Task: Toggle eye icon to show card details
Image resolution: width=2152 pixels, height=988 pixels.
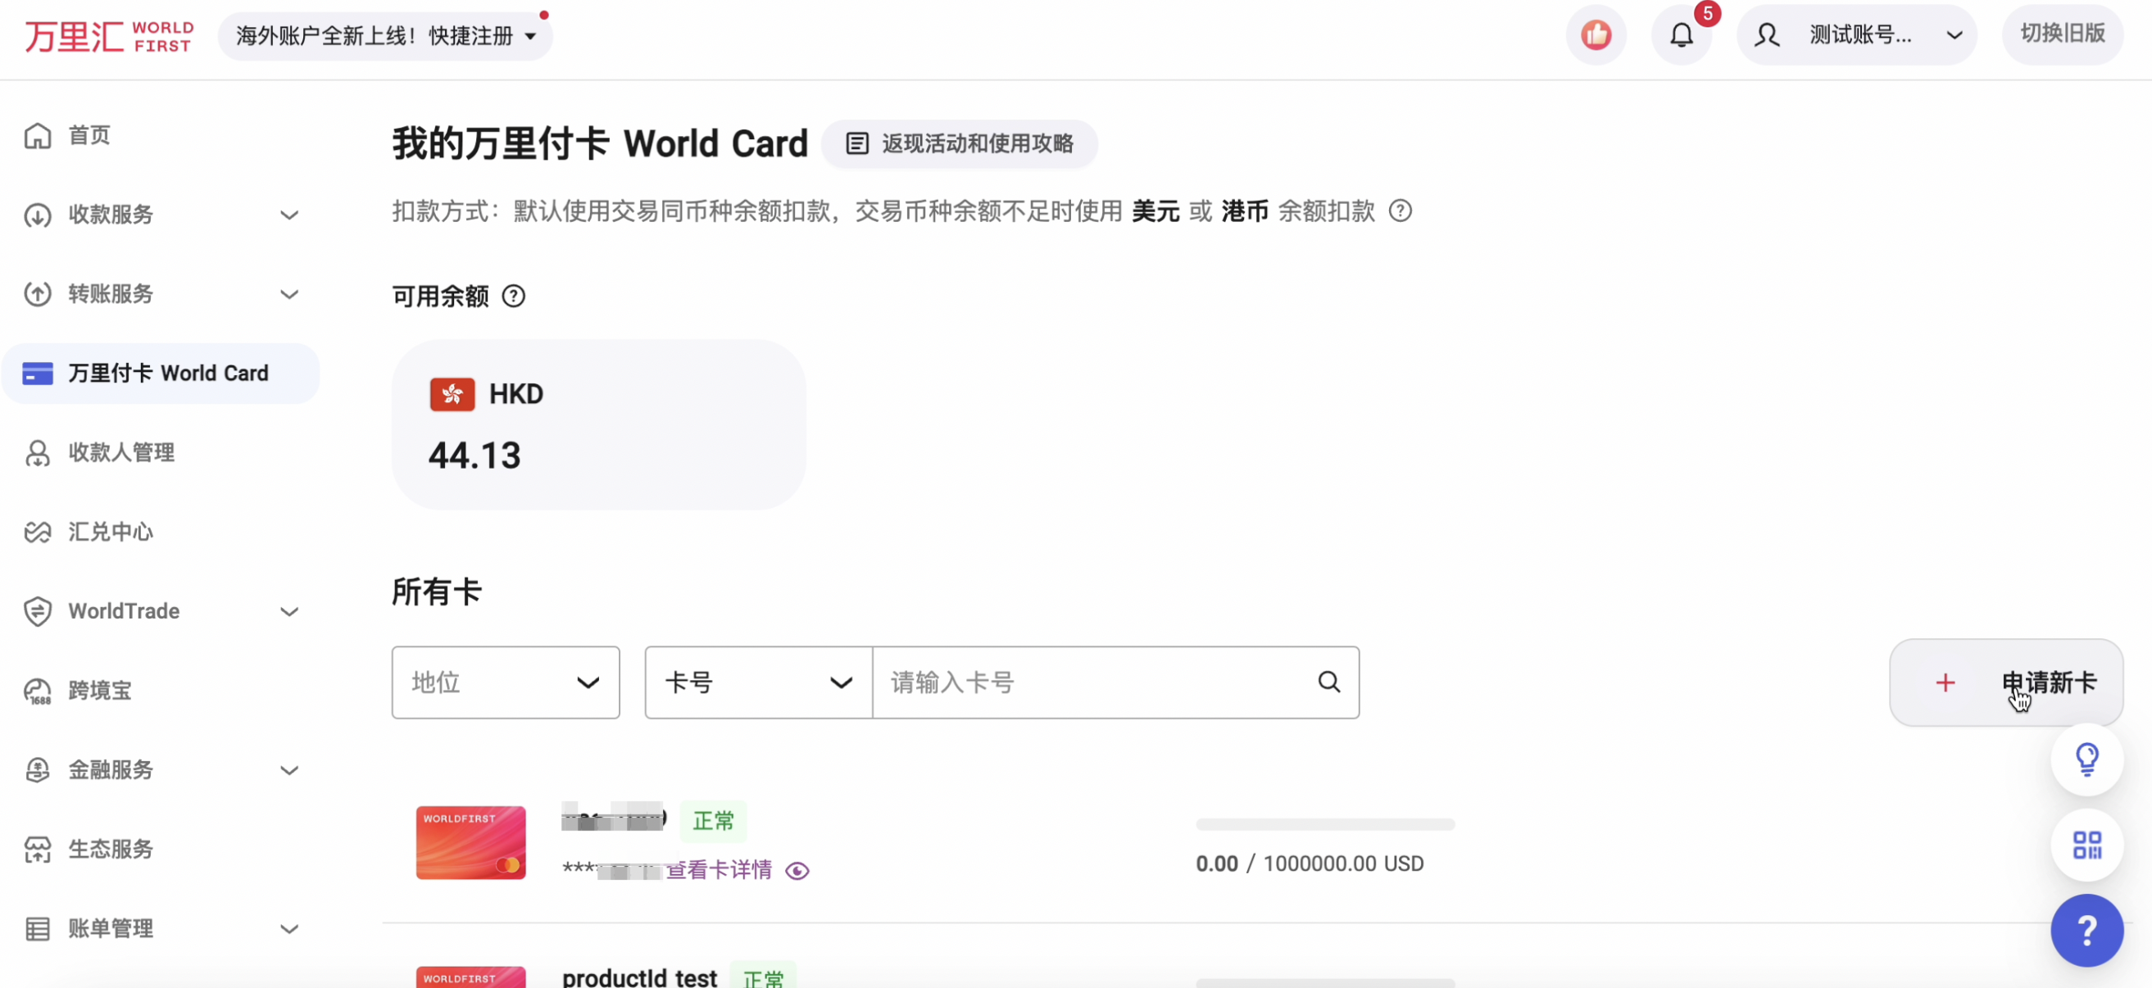Action: [x=797, y=871]
